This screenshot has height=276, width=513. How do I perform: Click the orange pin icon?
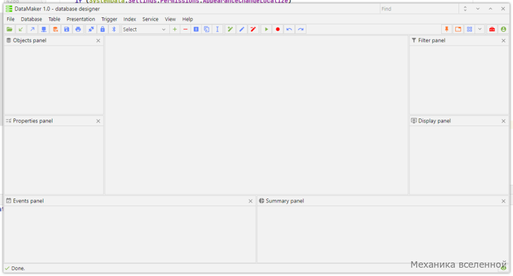(446, 29)
